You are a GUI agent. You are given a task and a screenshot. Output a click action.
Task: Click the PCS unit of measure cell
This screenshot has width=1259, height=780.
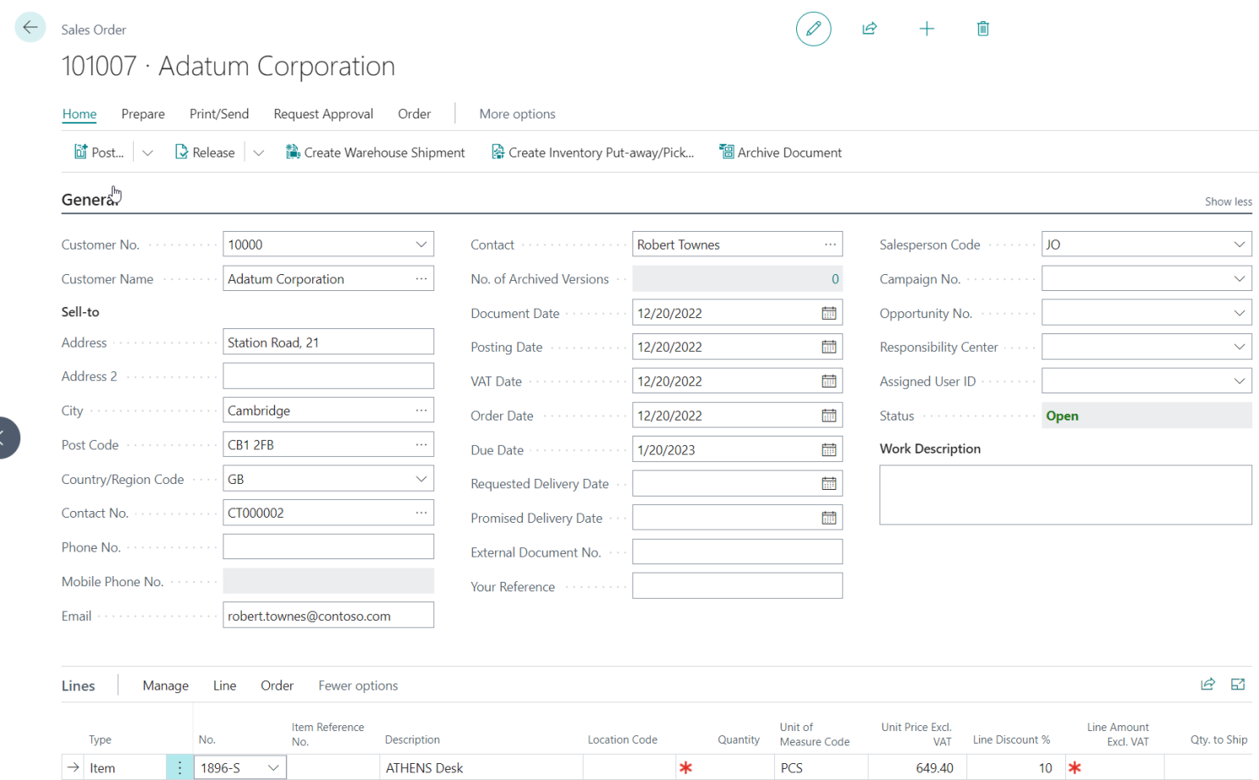pos(821,768)
